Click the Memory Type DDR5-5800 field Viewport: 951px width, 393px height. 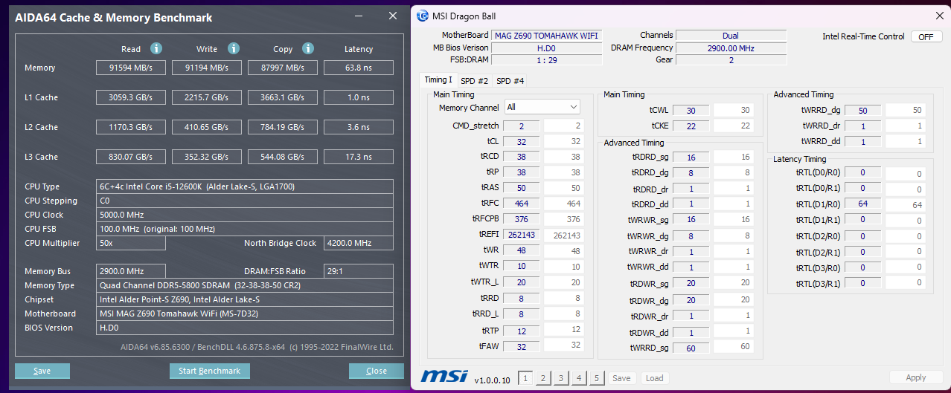click(x=245, y=285)
